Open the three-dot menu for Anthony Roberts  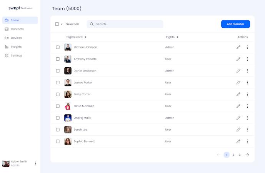[x=247, y=59]
